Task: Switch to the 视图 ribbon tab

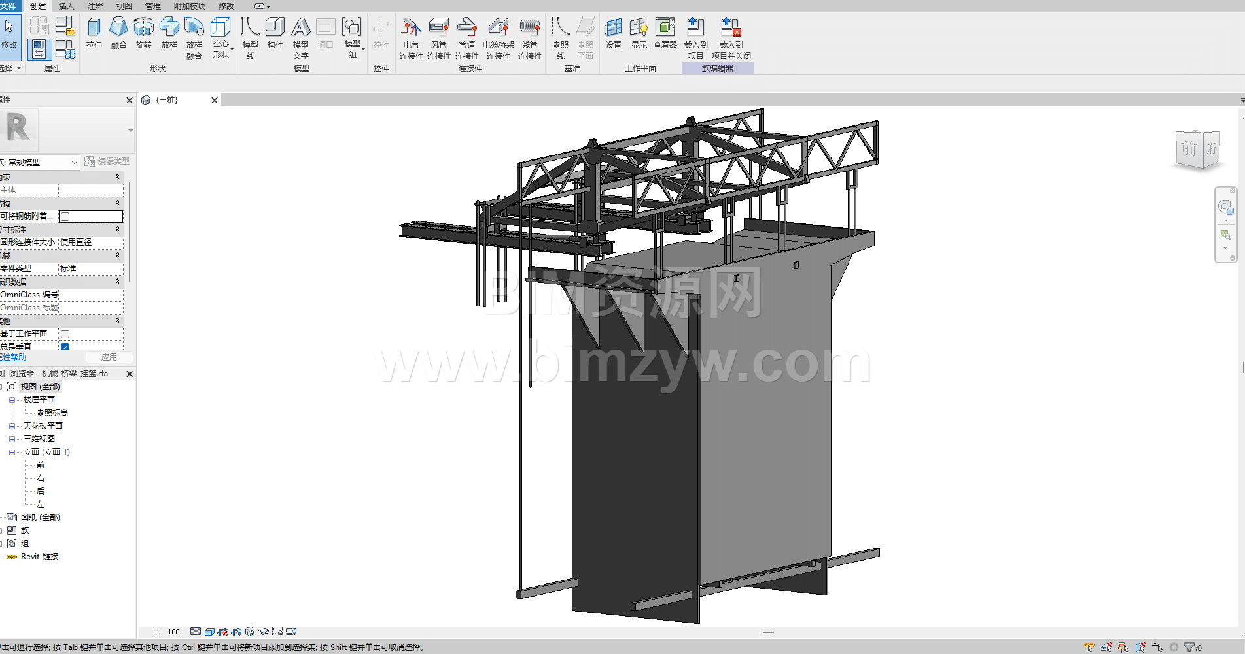Action: 124,6
